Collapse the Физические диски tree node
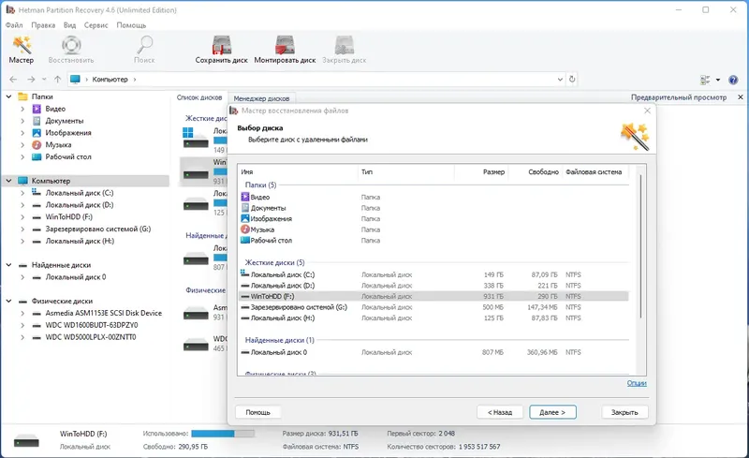749x458 pixels. 9,301
